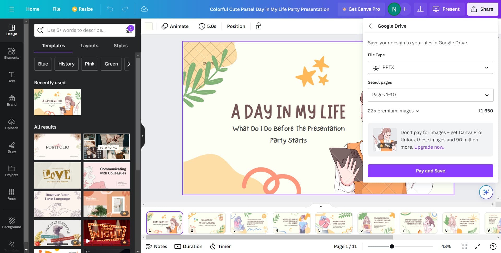
Task: Toggle the page lock icon
Action: pos(258,26)
